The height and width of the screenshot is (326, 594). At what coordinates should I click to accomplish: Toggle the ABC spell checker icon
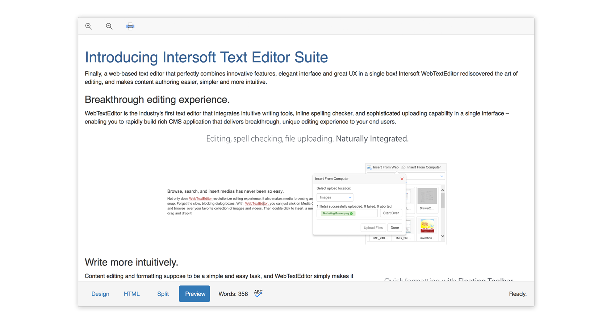pos(258,293)
